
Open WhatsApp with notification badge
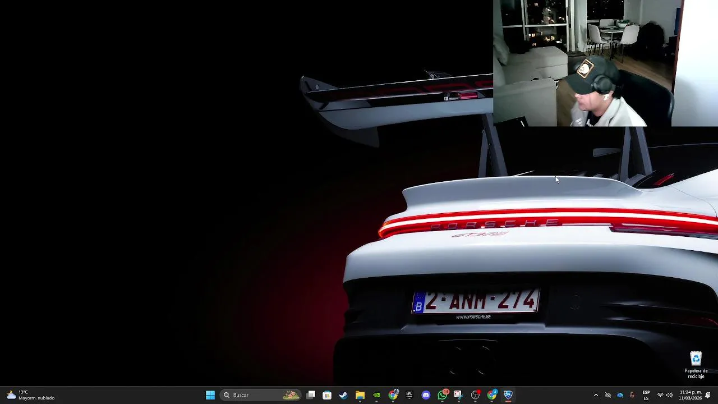pyautogui.click(x=443, y=395)
